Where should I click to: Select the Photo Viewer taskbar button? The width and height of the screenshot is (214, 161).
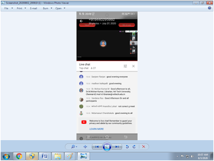point(83,156)
